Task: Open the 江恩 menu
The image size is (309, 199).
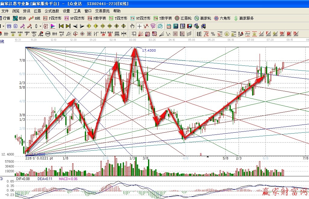Action: [37, 11]
